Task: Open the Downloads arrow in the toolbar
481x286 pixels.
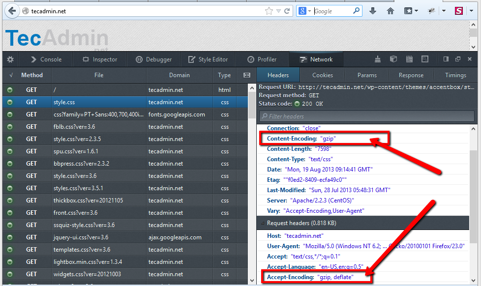Action: click(x=373, y=11)
